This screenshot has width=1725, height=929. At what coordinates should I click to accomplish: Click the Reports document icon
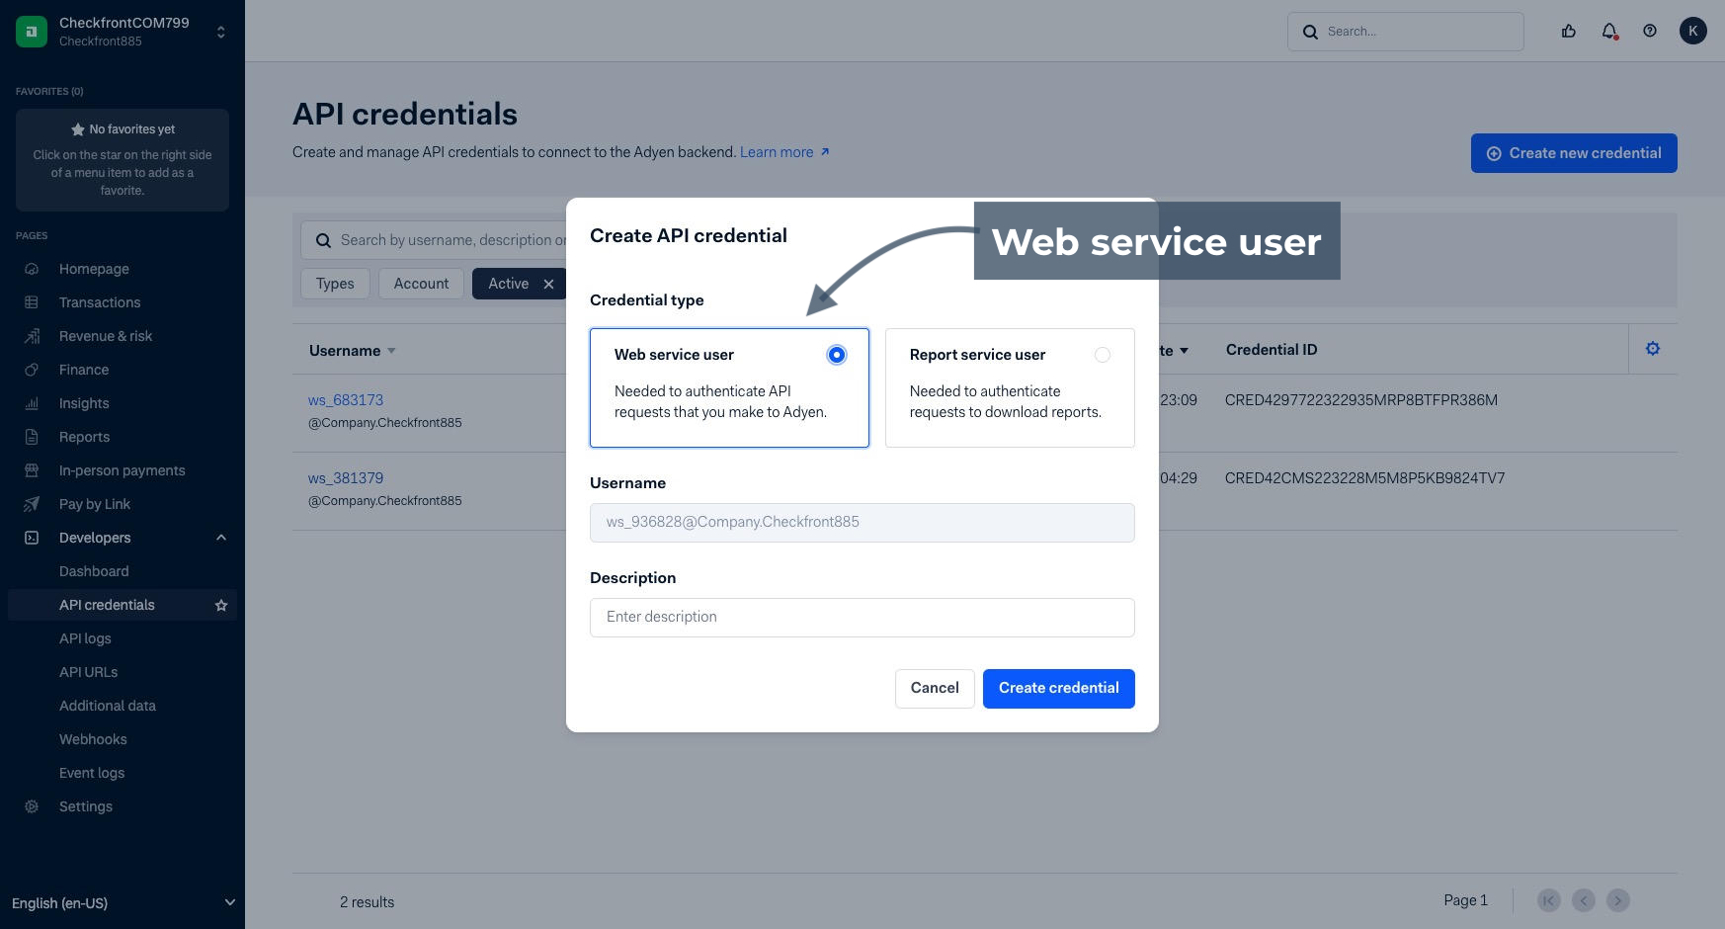[32, 437]
